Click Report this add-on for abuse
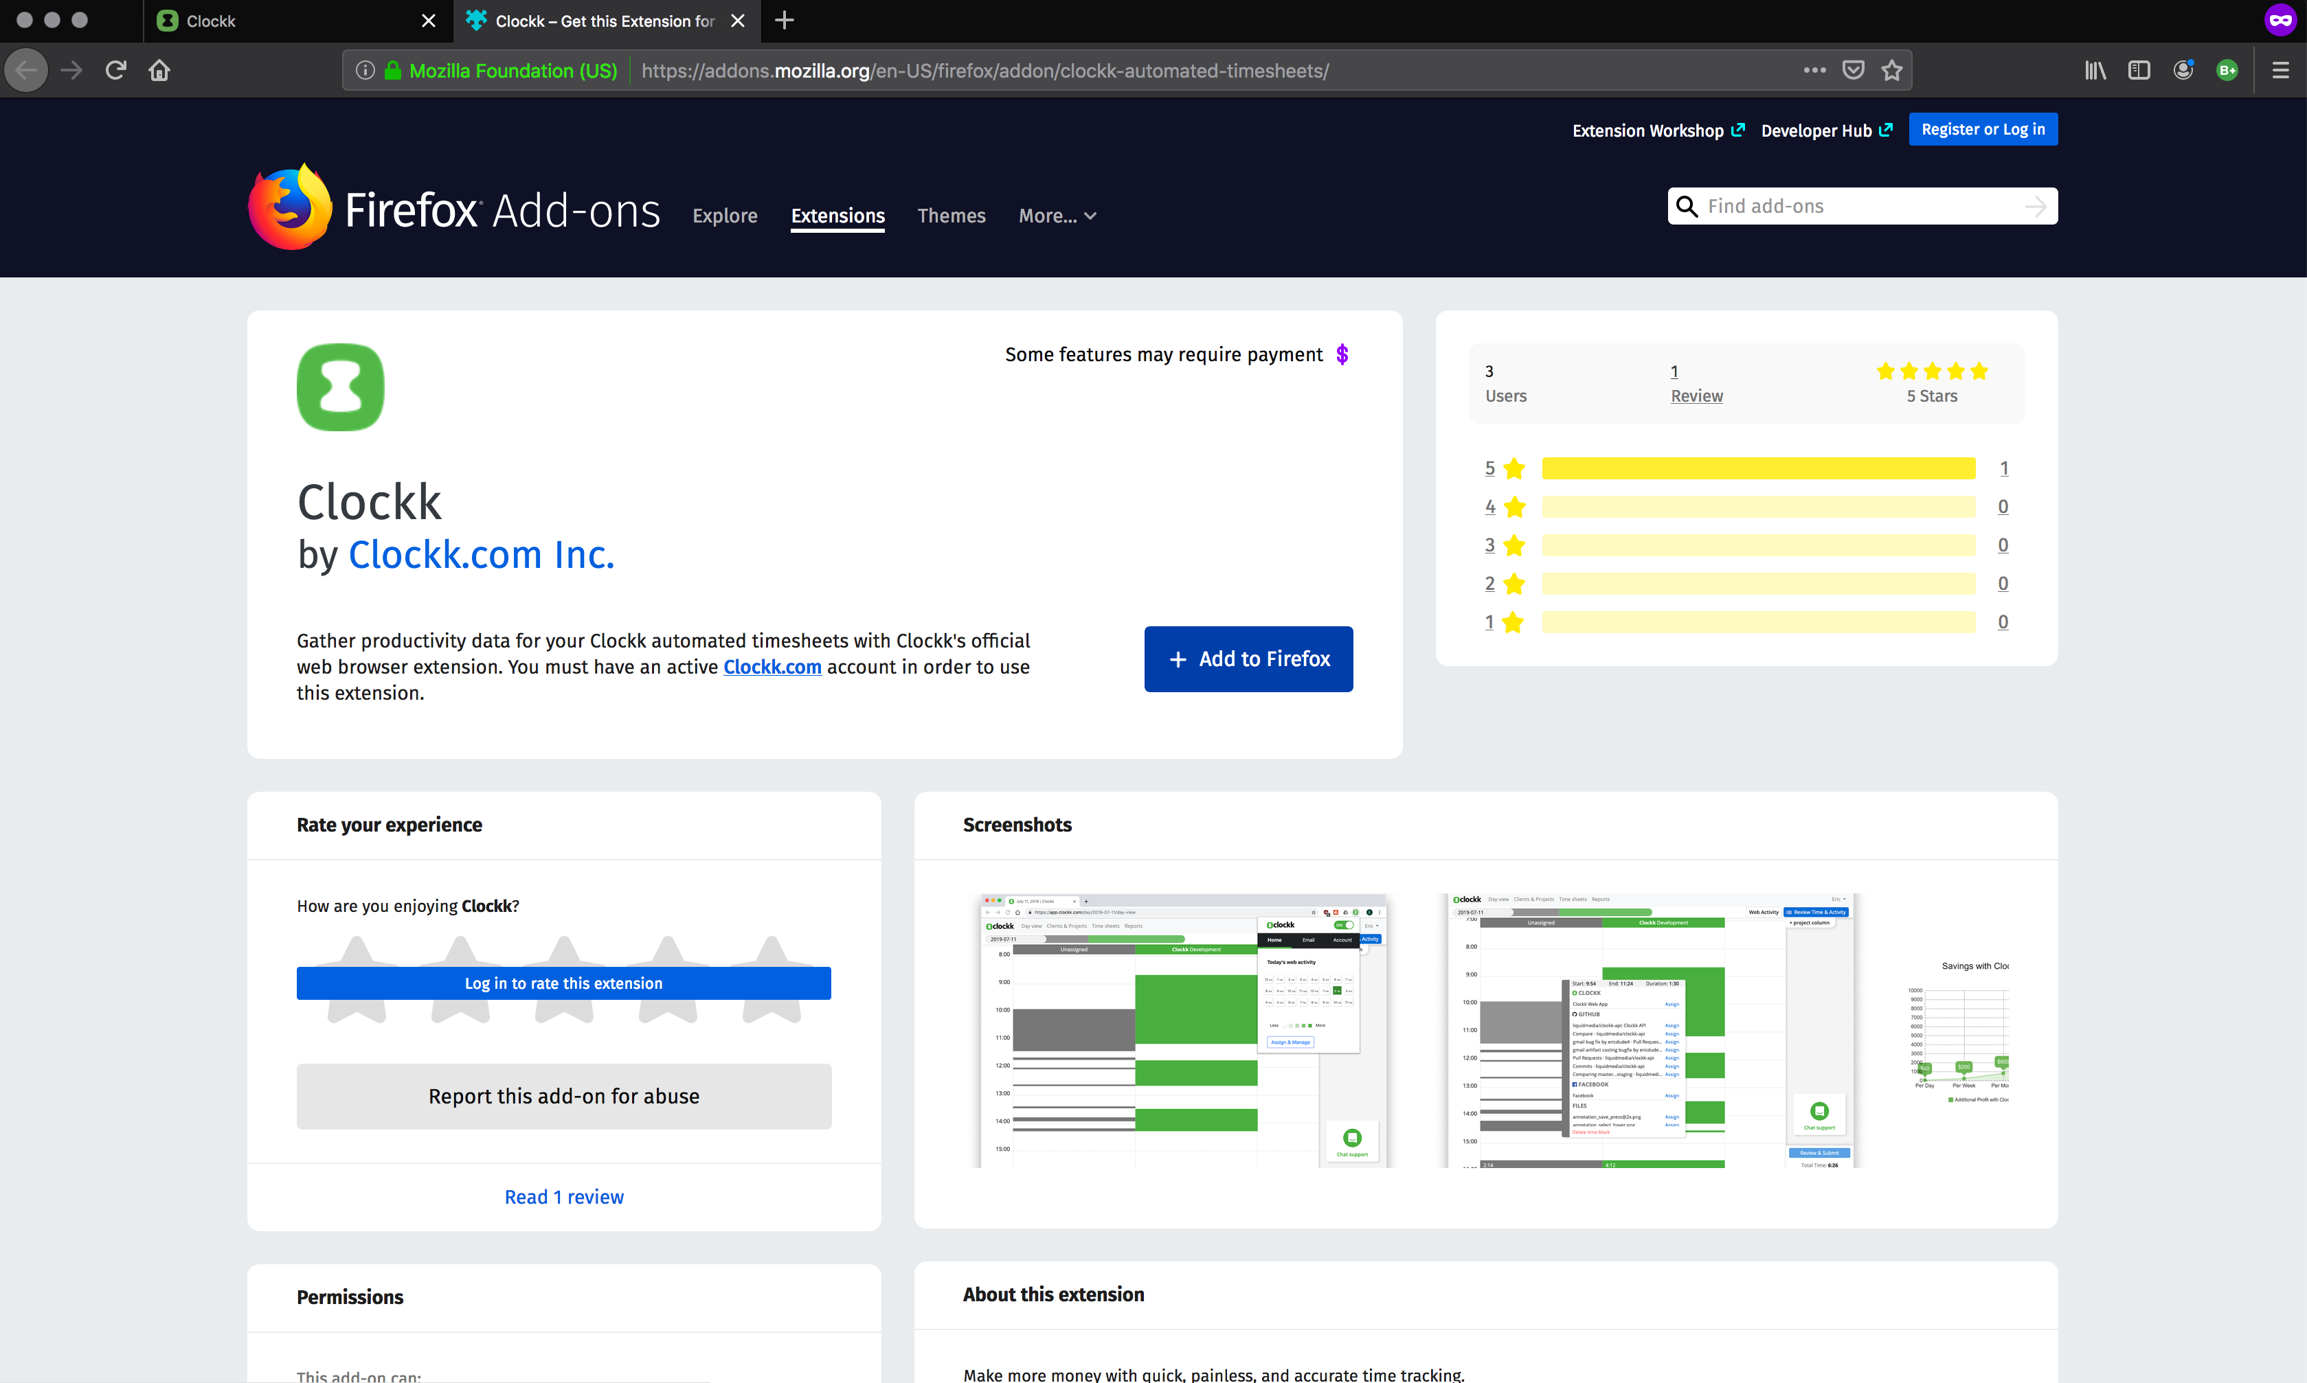 click(563, 1096)
